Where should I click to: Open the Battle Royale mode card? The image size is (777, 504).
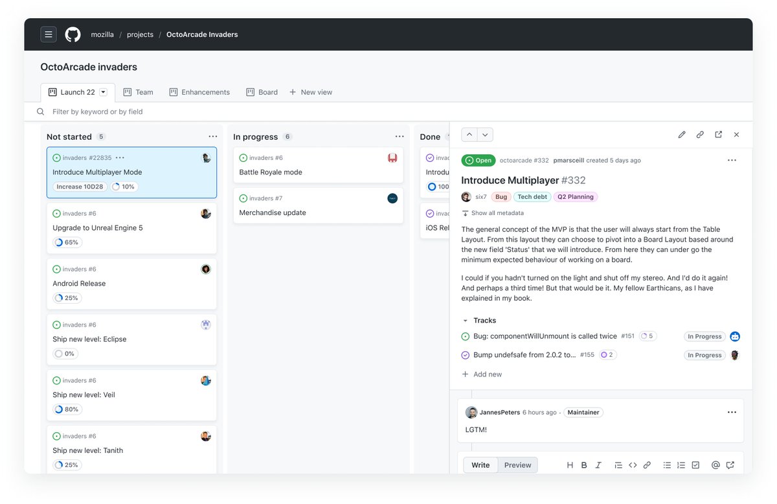(x=317, y=165)
